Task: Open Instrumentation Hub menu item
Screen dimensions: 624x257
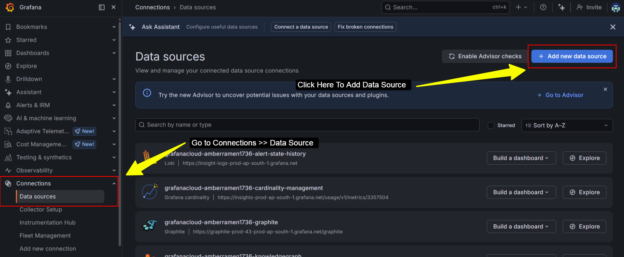Action: 48,223
